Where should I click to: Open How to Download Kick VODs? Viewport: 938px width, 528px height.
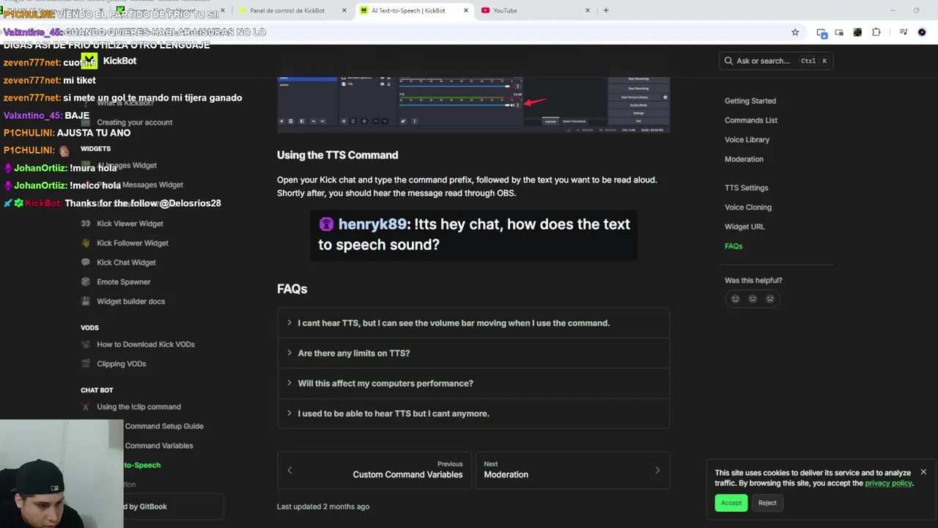click(x=146, y=345)
